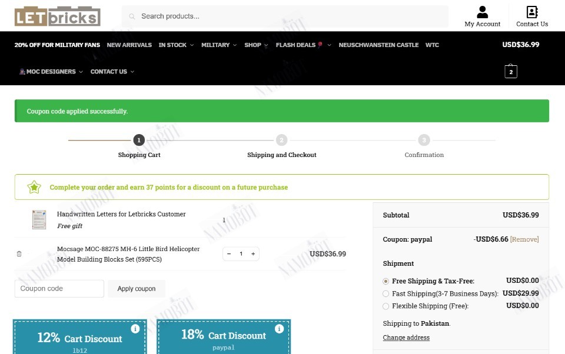Screen dimensions: 565x354
Task: Click the Apply coupon button
Action: pos(137,289)
